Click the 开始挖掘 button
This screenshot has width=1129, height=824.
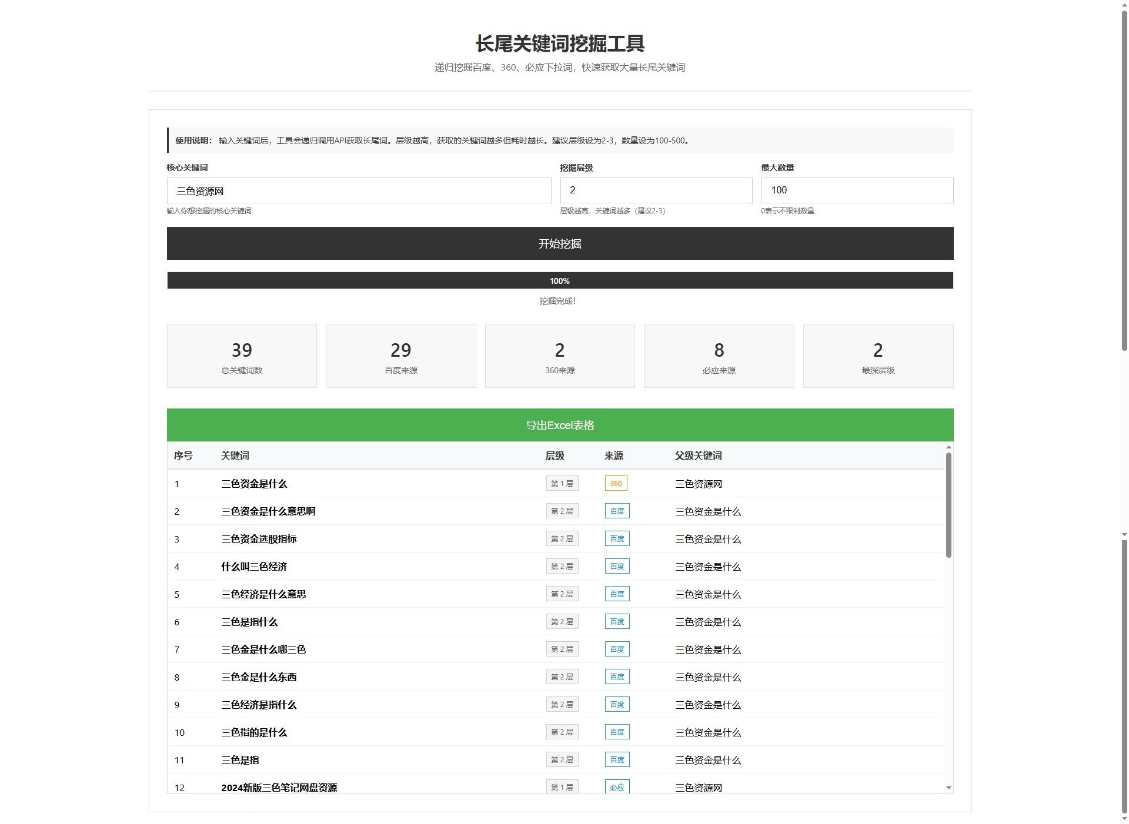(x=560, y=243)
